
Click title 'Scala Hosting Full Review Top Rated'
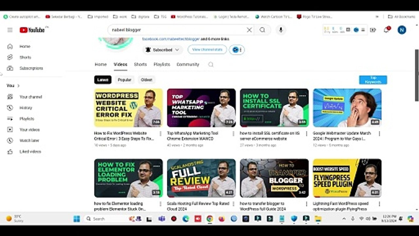[x=198, y=206]
